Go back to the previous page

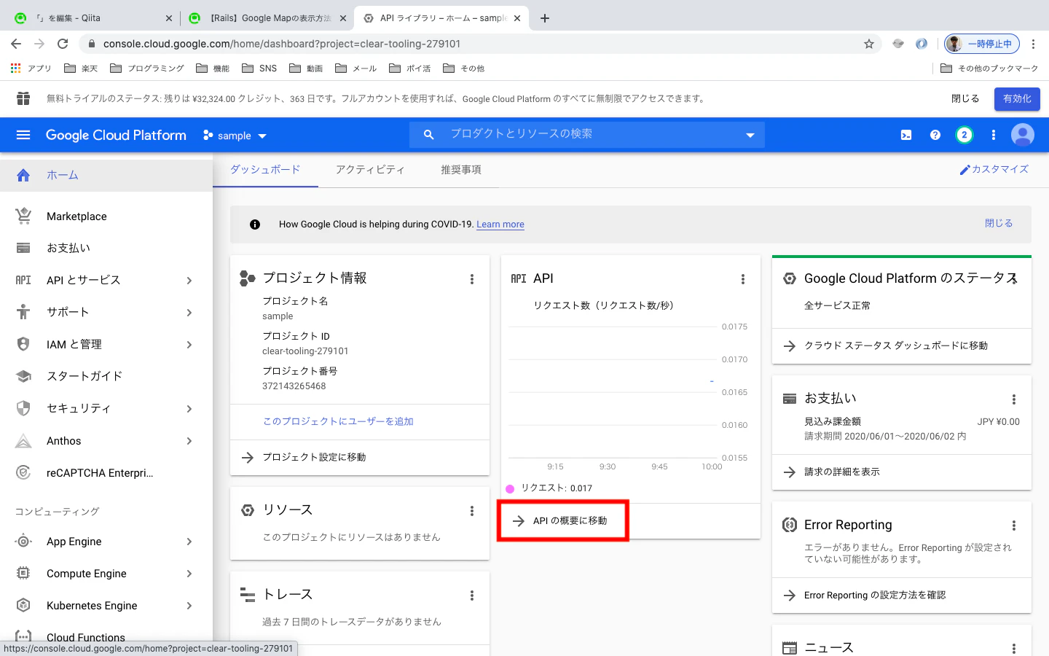16,44
